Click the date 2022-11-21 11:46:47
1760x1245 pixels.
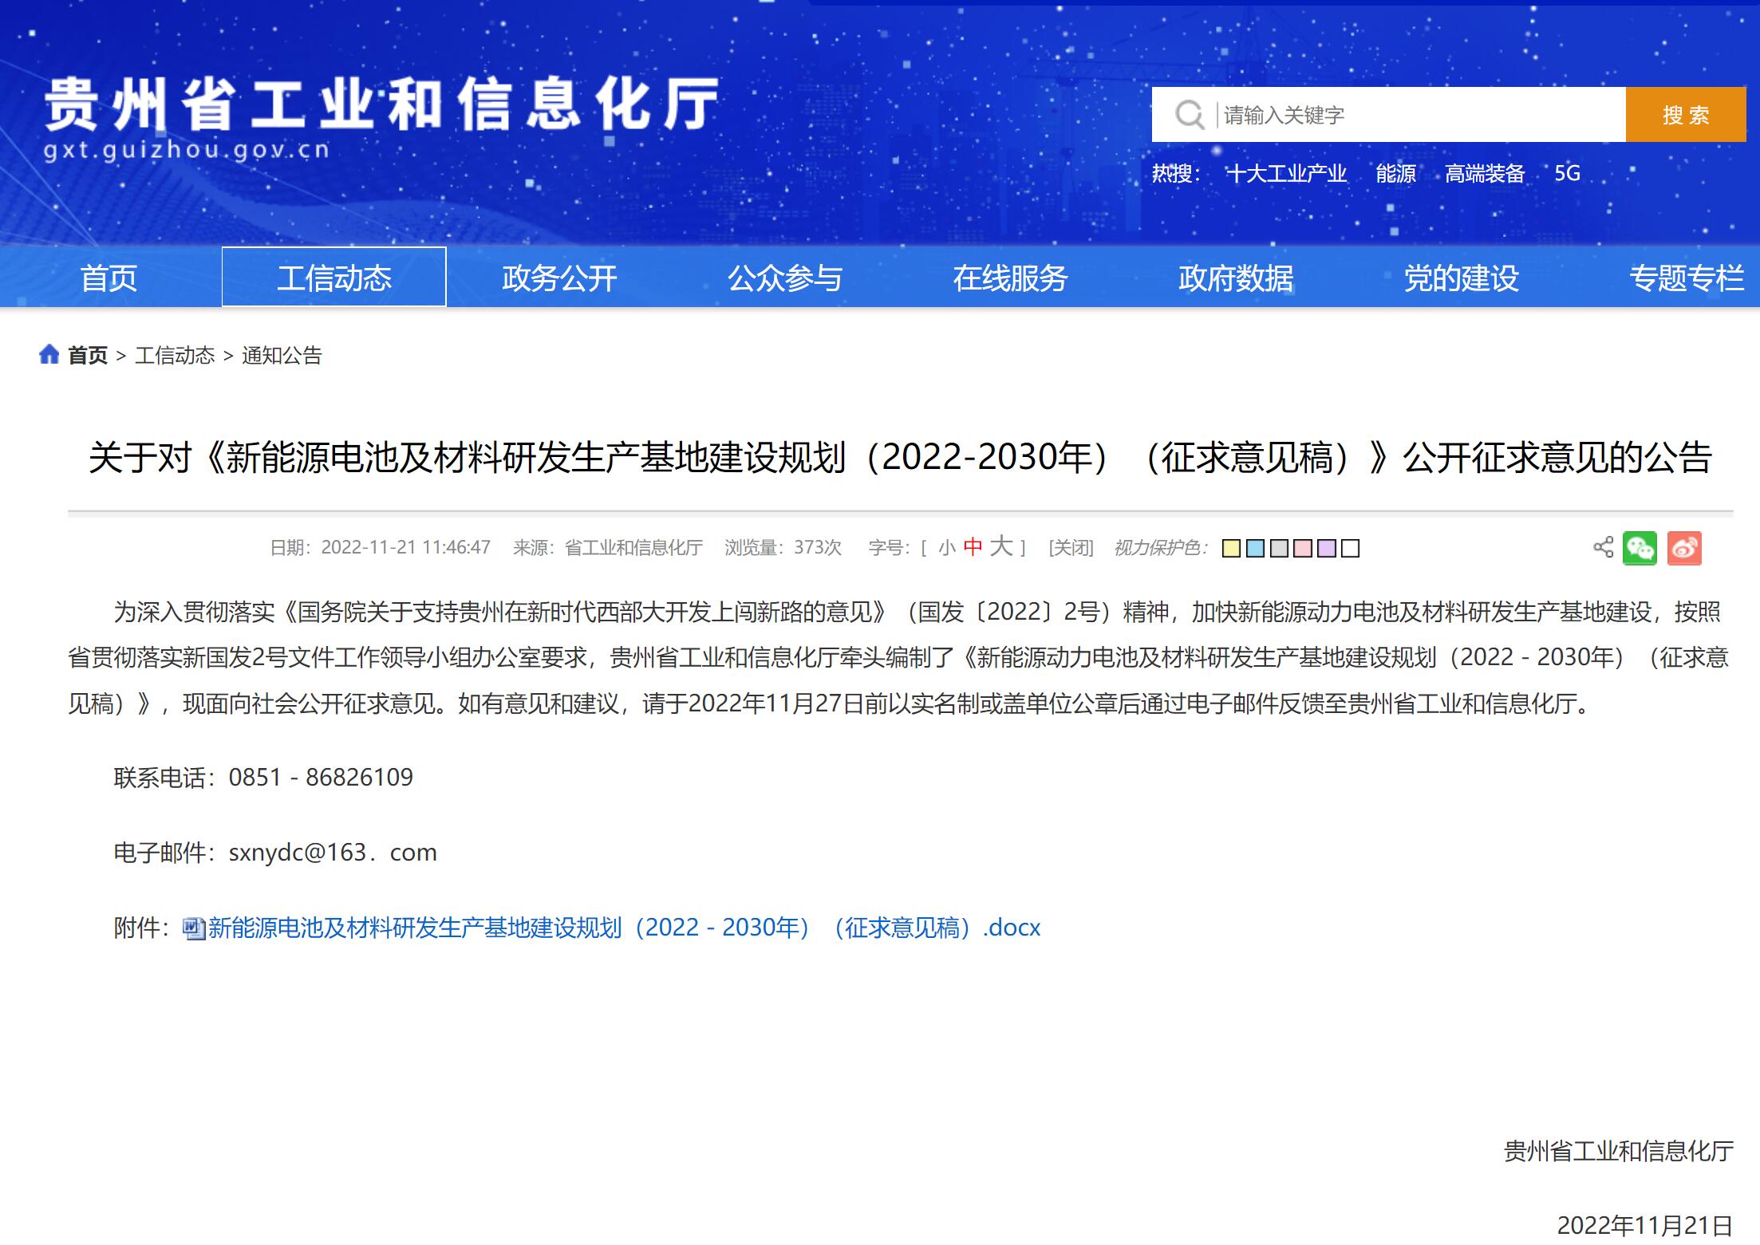[x=405, y=548]
